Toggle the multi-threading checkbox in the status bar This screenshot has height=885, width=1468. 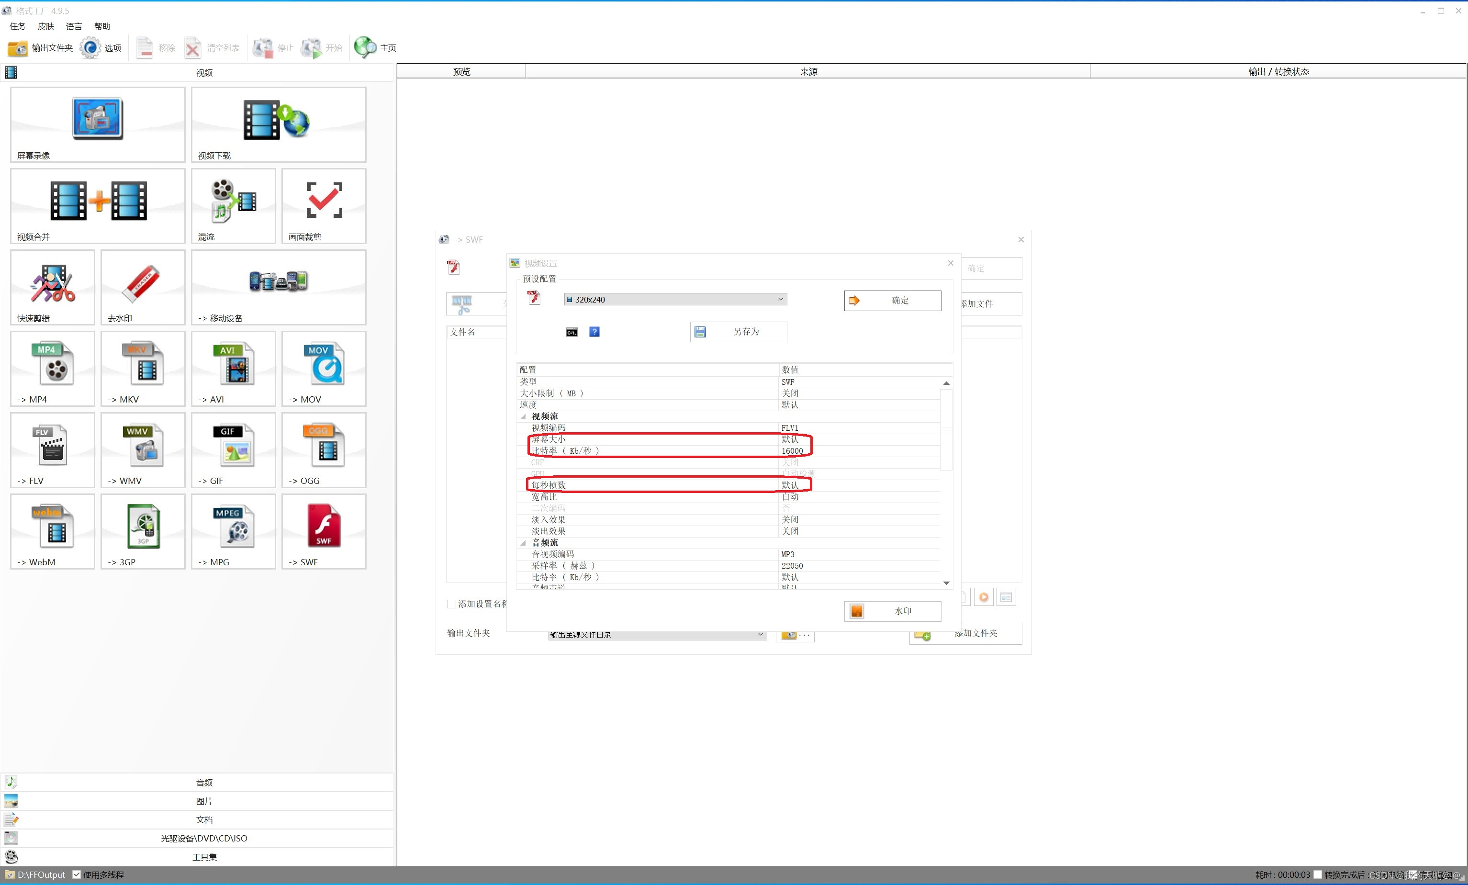click(x=77, y=874)
